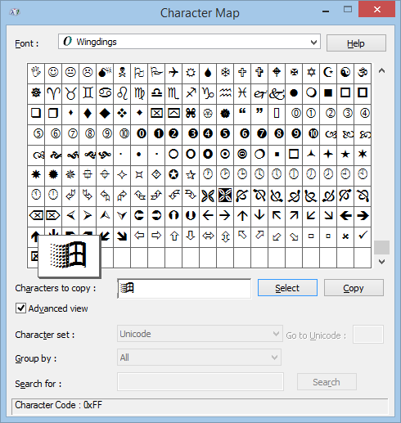Select the Pisces zodiac character
401x423 pixels.
[242, 93]
